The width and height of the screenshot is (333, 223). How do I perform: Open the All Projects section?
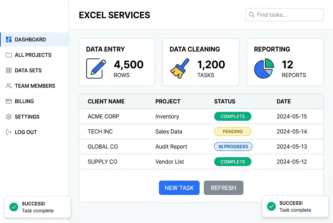[x=33, y=55]
